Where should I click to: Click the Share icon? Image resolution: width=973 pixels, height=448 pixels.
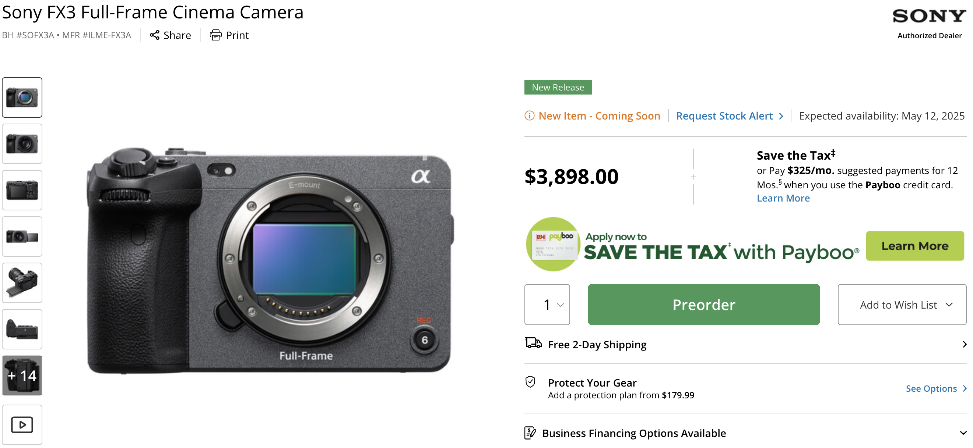pos(154,35)
